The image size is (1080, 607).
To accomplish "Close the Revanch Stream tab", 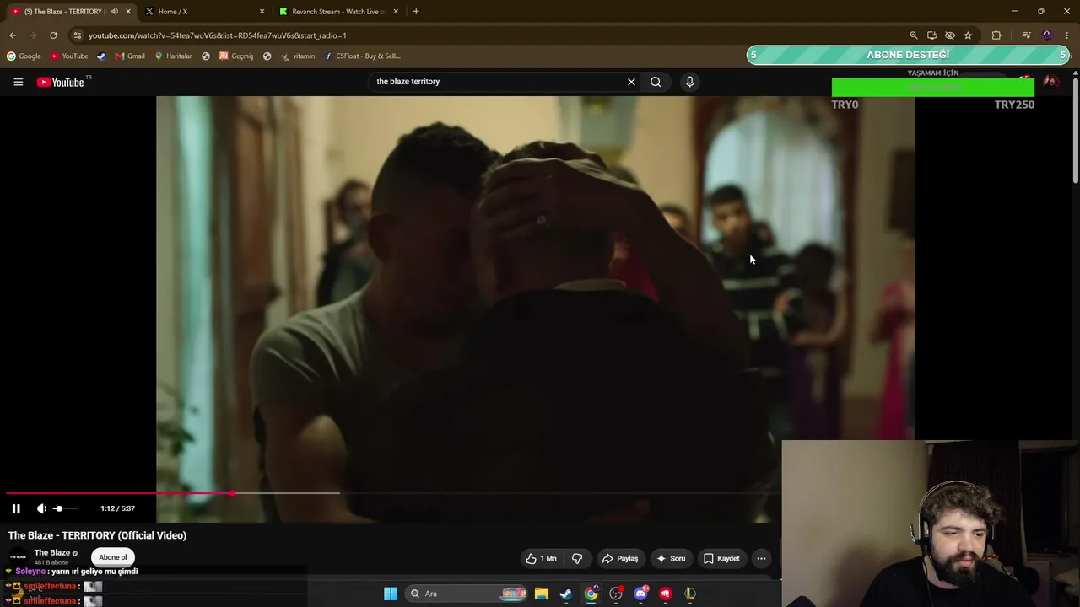I will [396, 12].
